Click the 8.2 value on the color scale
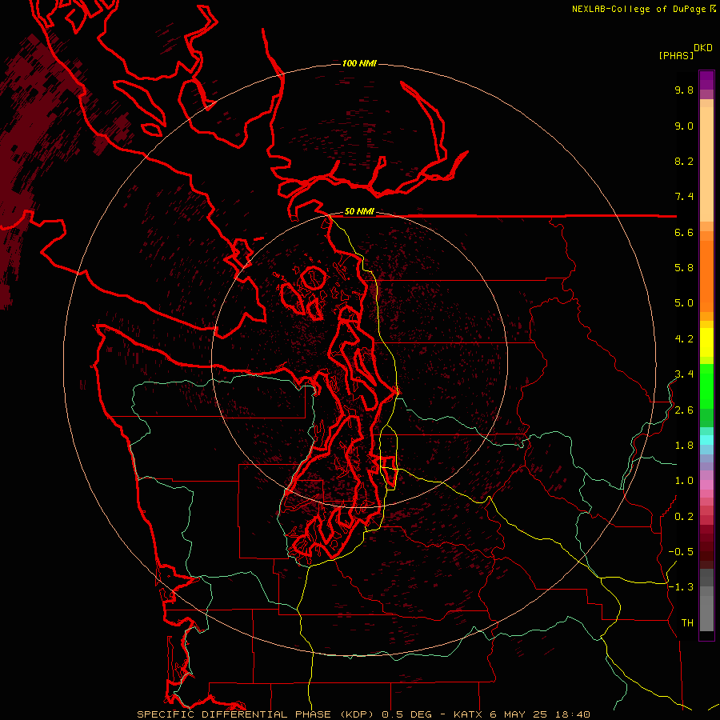 pyautogui.click(x=684, y=161)
